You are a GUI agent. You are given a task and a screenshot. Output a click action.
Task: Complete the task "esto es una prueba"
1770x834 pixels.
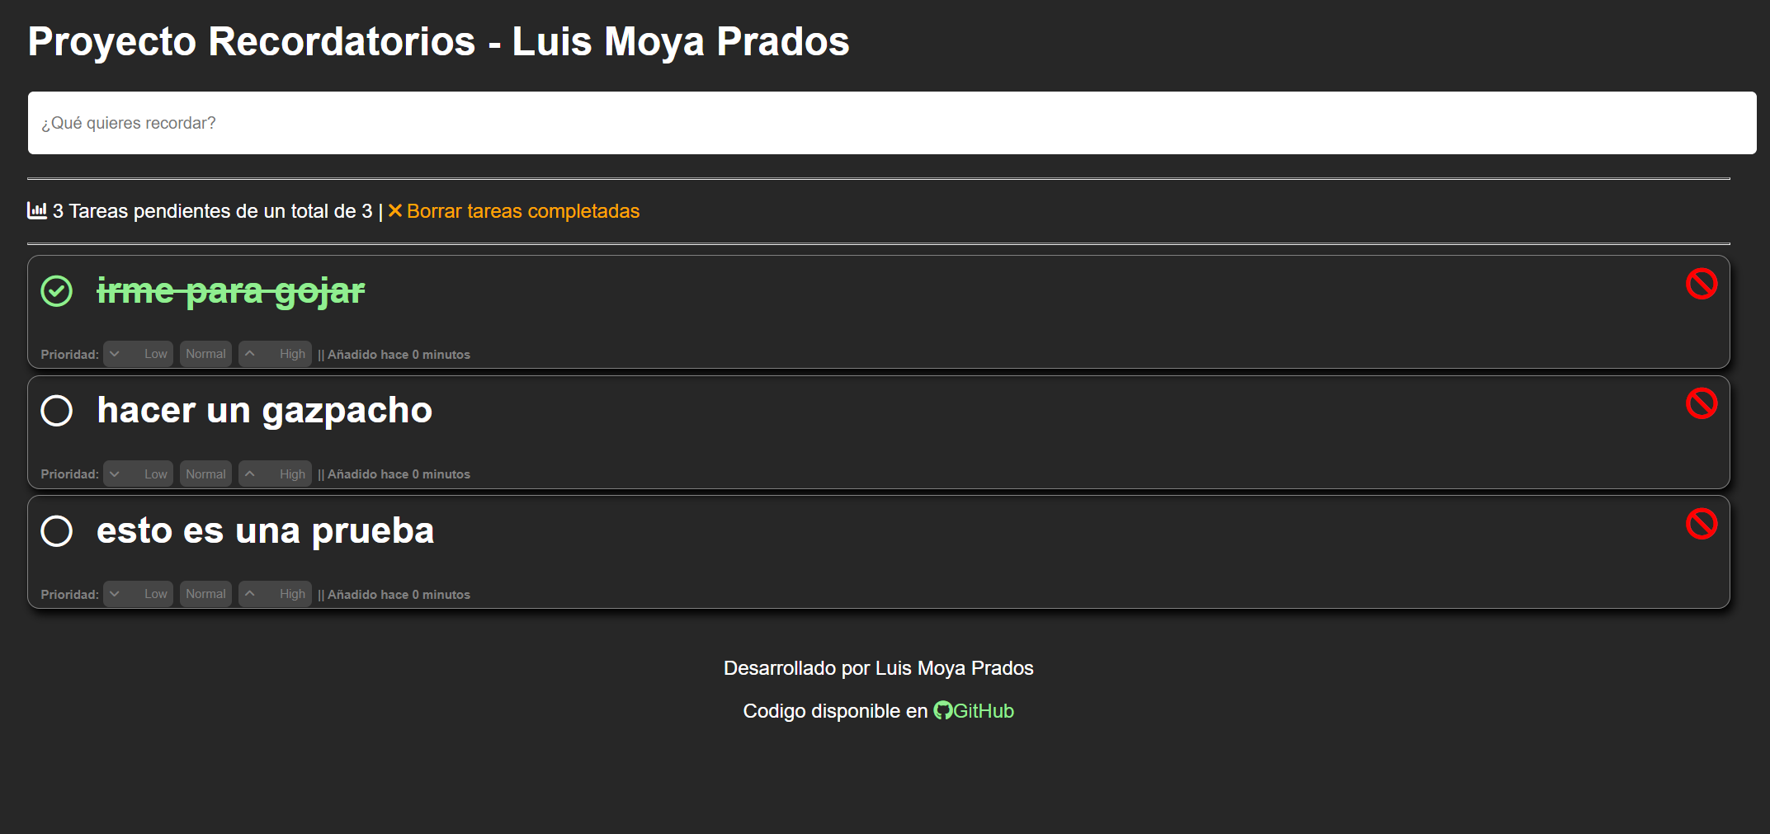pos(56,531)
